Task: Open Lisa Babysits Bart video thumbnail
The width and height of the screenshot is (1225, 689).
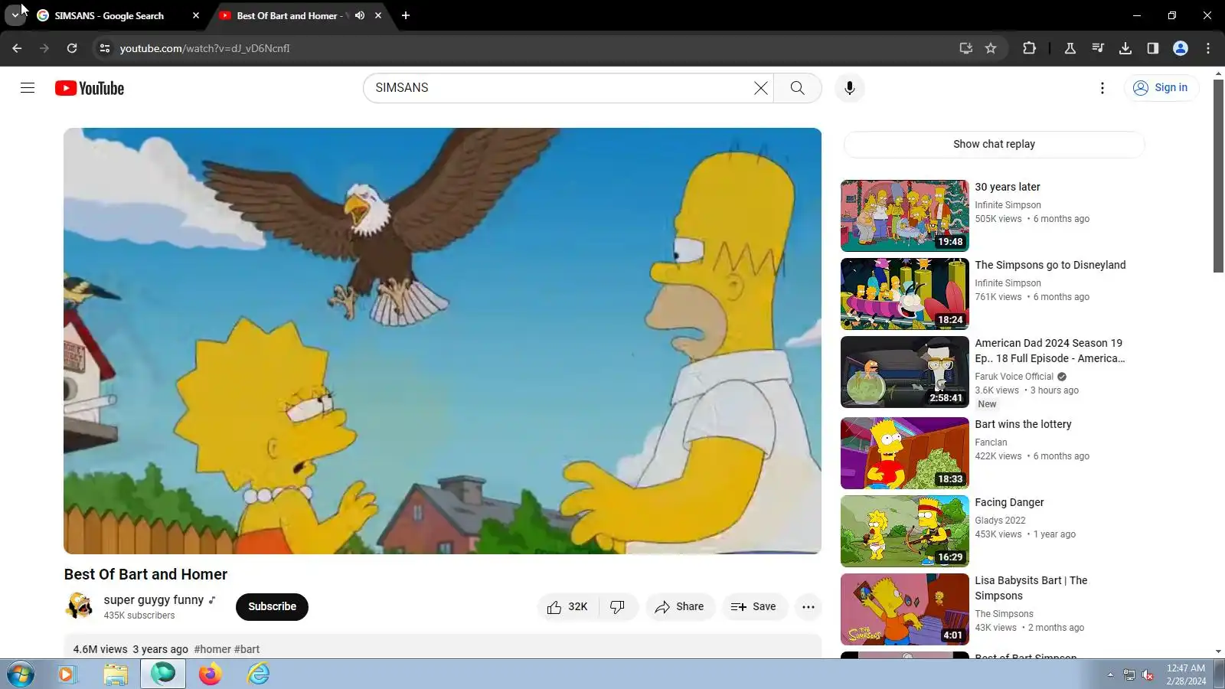Action: [904, 609]
